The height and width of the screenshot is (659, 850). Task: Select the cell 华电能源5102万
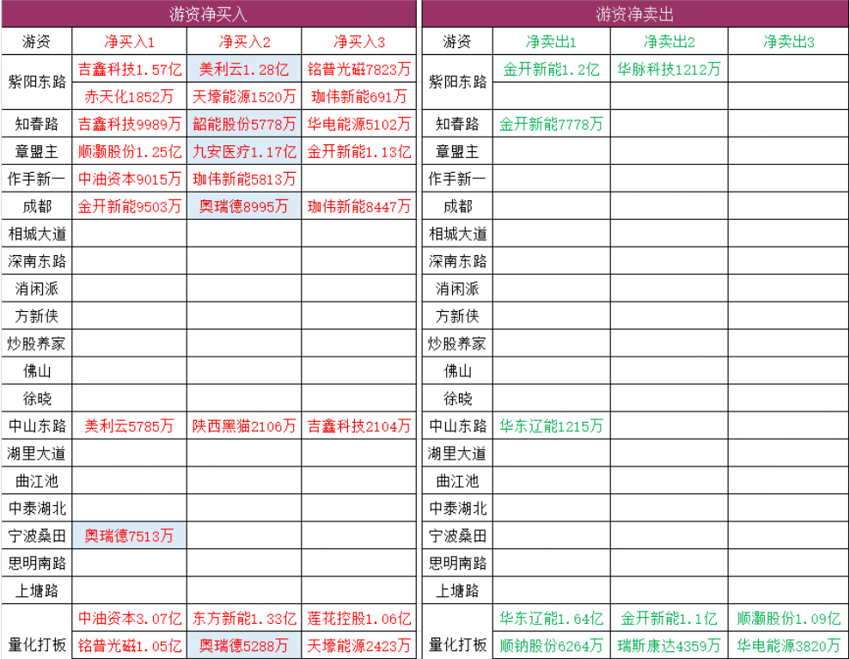(x=359, y=124)
